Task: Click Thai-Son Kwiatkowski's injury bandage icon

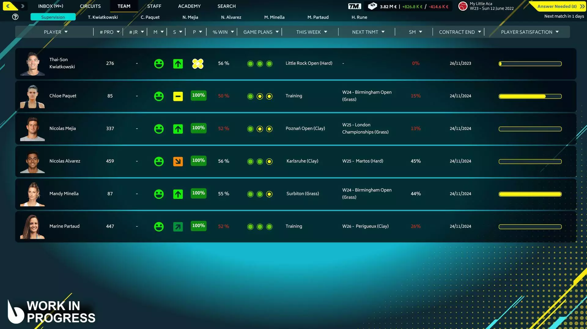Action: tap(198, 63)
